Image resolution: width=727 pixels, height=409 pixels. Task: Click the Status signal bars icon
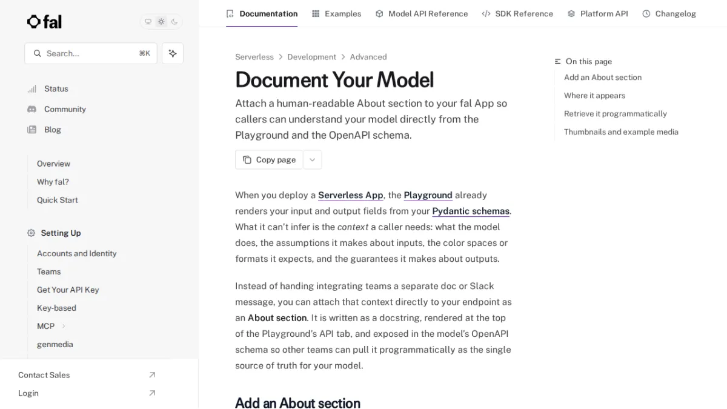[x=32, y=88]
